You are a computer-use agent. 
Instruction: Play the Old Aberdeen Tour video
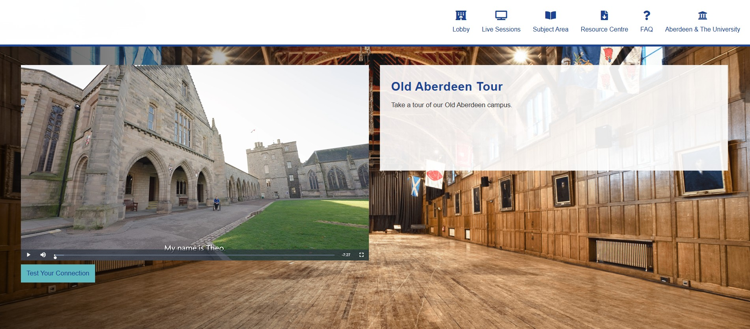28,255
